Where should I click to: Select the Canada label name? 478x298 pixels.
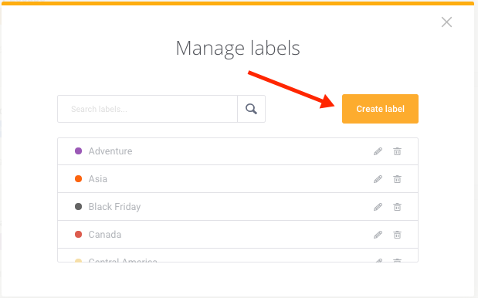pos(105,235)
